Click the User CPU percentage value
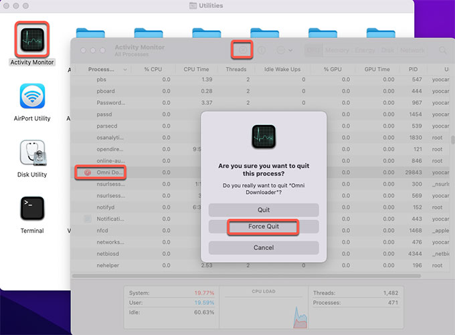The image size is (455, 335). (204, 302)
